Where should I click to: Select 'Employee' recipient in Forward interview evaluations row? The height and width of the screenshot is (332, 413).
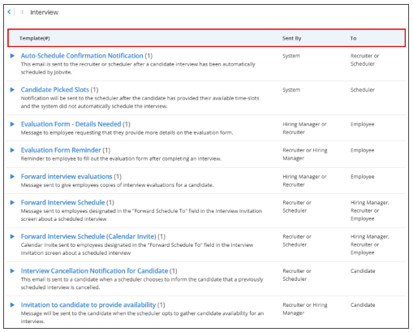click(x=363, y=176)
